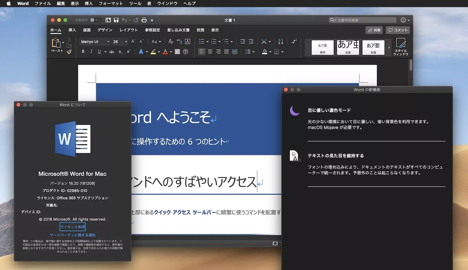Open the ファイル menu in menu bar
This screenshot has width=468, height=270.
[x=43, y=3]
